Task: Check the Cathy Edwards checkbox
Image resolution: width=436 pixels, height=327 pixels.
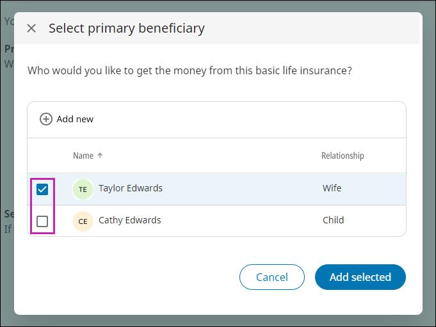Action: 42,221
